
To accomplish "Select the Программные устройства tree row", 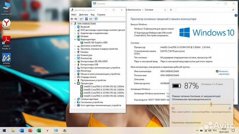I will (93, 80).
